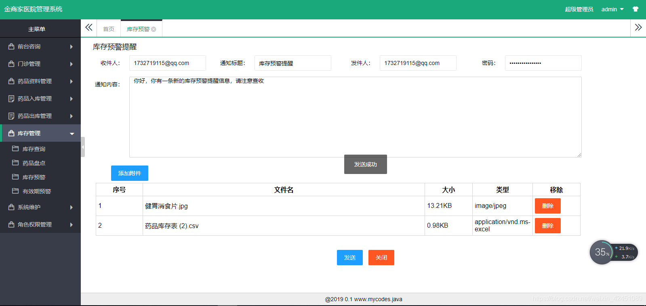
Task: Expand the 门诊管理 menu arrow
Action: click(x=72, y=64)
